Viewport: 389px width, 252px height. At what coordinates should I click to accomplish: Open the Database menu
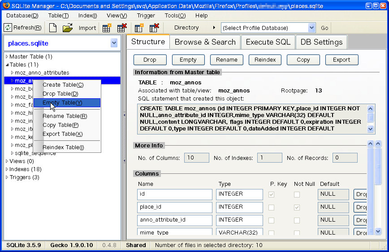[x=22, y=16]
